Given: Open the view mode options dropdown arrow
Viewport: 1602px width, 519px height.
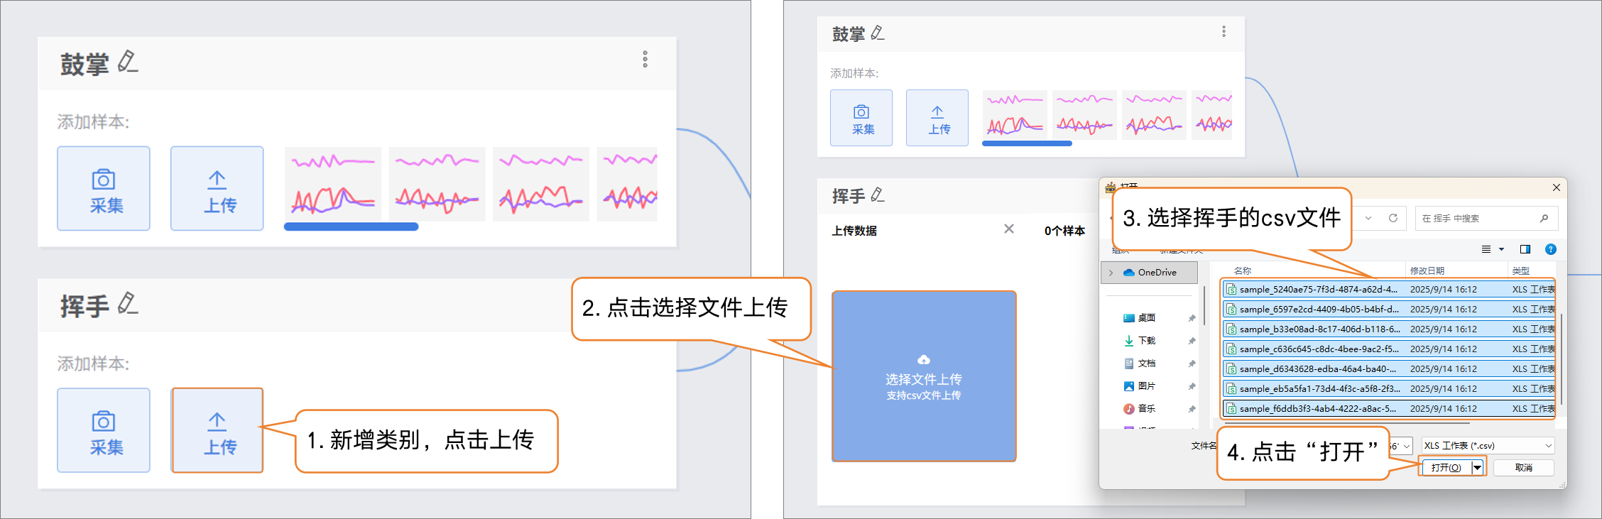Looking at the screenshot, I should [1501, 249].
